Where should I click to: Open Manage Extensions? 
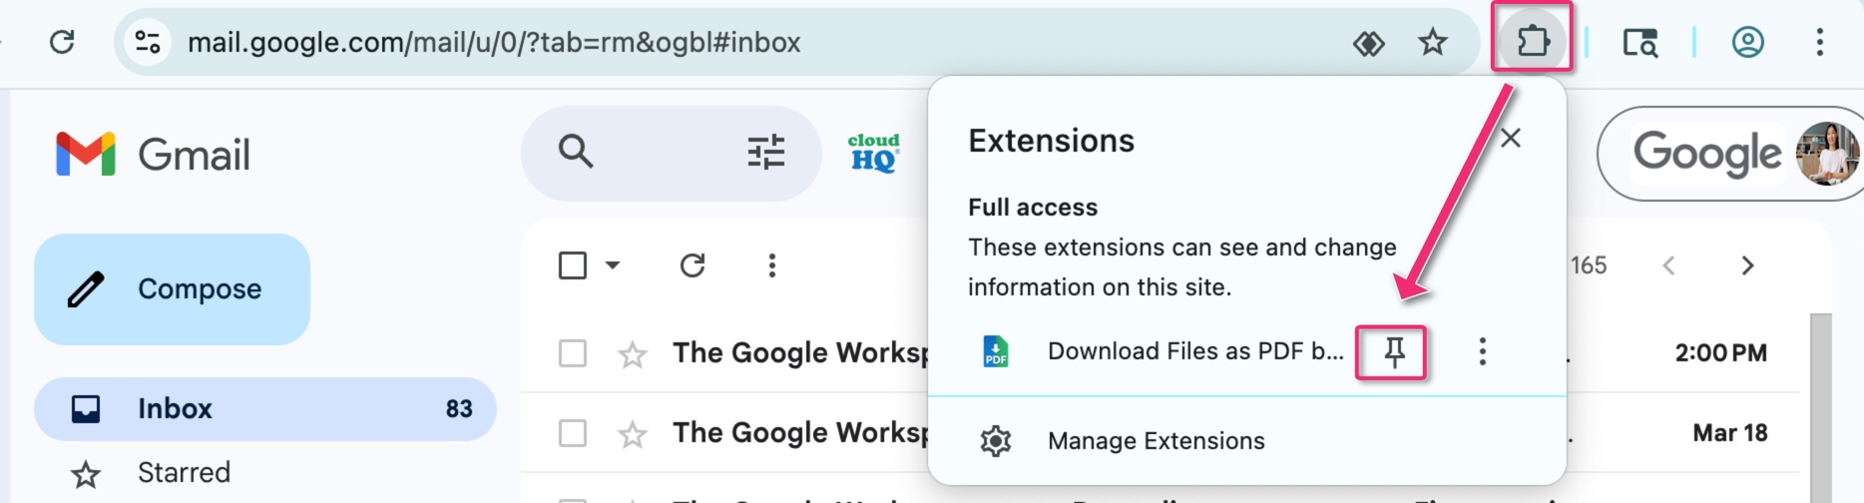(1155, 440)
